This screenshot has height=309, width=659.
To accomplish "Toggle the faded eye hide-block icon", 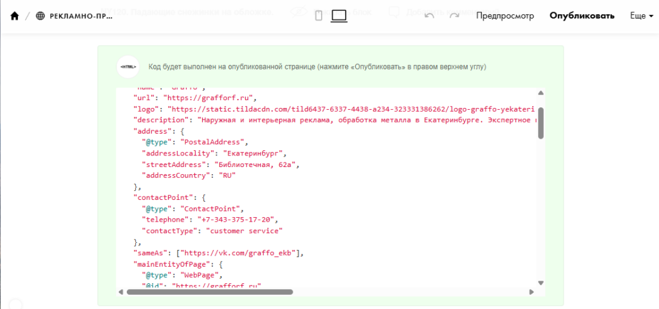I will click(299, 12).
